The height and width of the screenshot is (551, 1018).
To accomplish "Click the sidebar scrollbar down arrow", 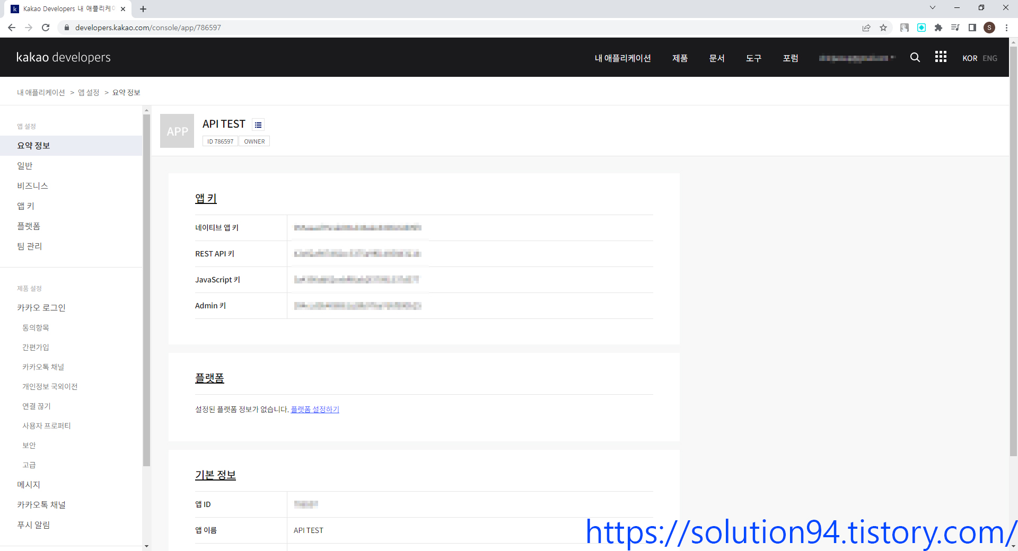I will (x=146, y=546).
